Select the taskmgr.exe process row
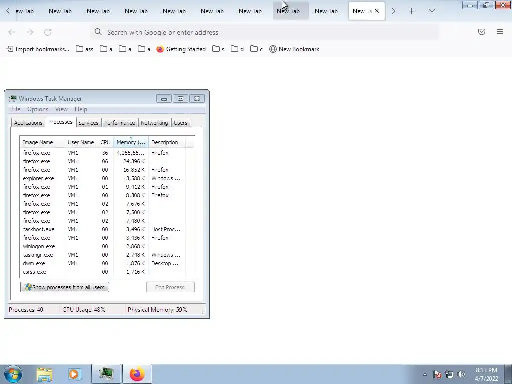 point(103,255)
